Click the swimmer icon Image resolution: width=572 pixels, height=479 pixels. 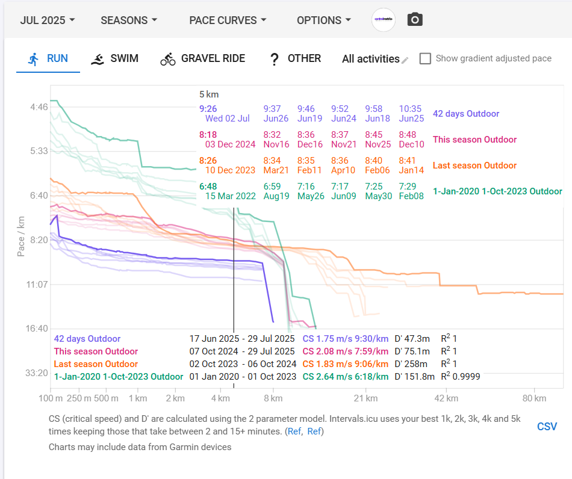[x=98, y=59]
